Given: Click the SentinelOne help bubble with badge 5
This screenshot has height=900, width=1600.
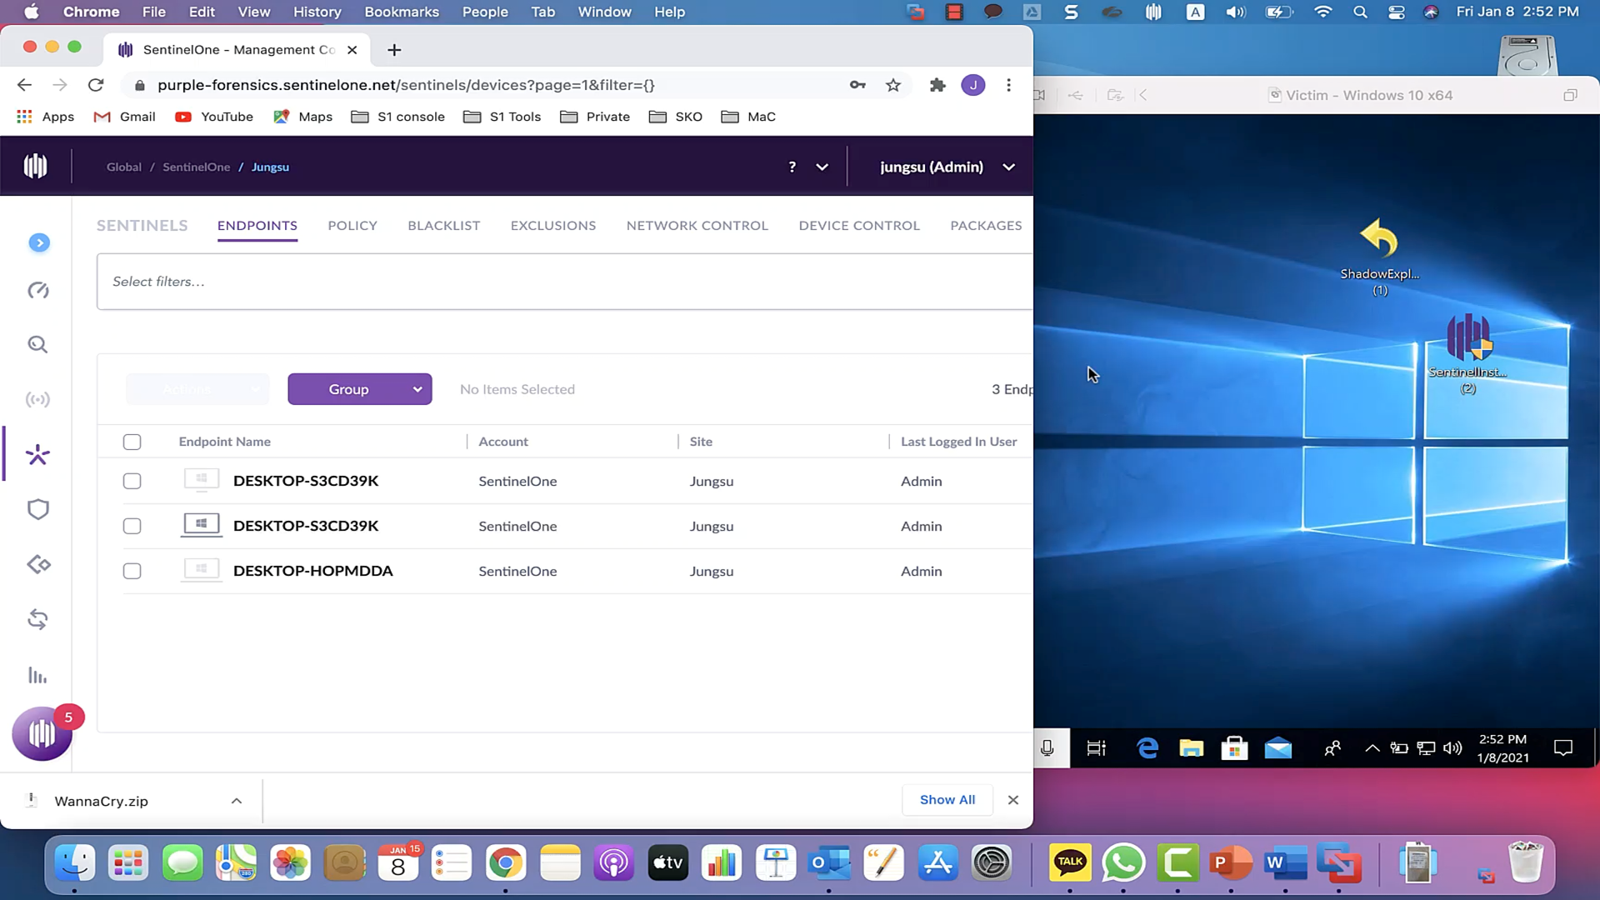Looking at the screenshot, I should 42,733.
